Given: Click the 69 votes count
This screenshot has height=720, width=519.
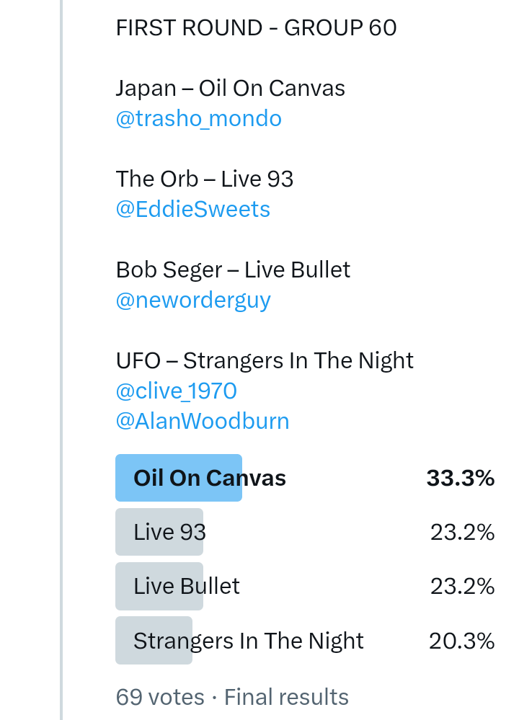Looking at the screenshot, I should click(160, 697).
